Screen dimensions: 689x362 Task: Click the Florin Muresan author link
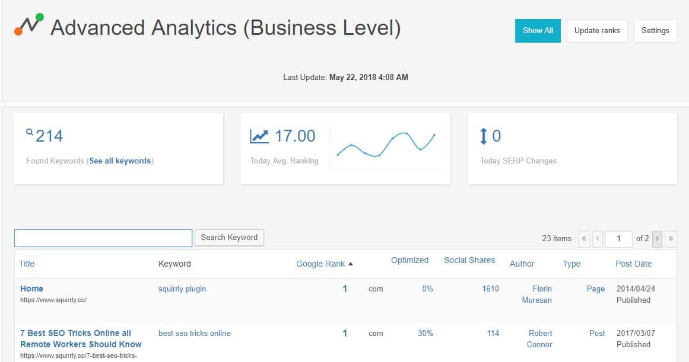pos(537,294)
